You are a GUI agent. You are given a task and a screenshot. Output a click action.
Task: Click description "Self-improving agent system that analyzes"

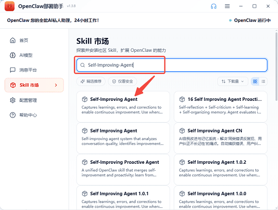point(119,139)
